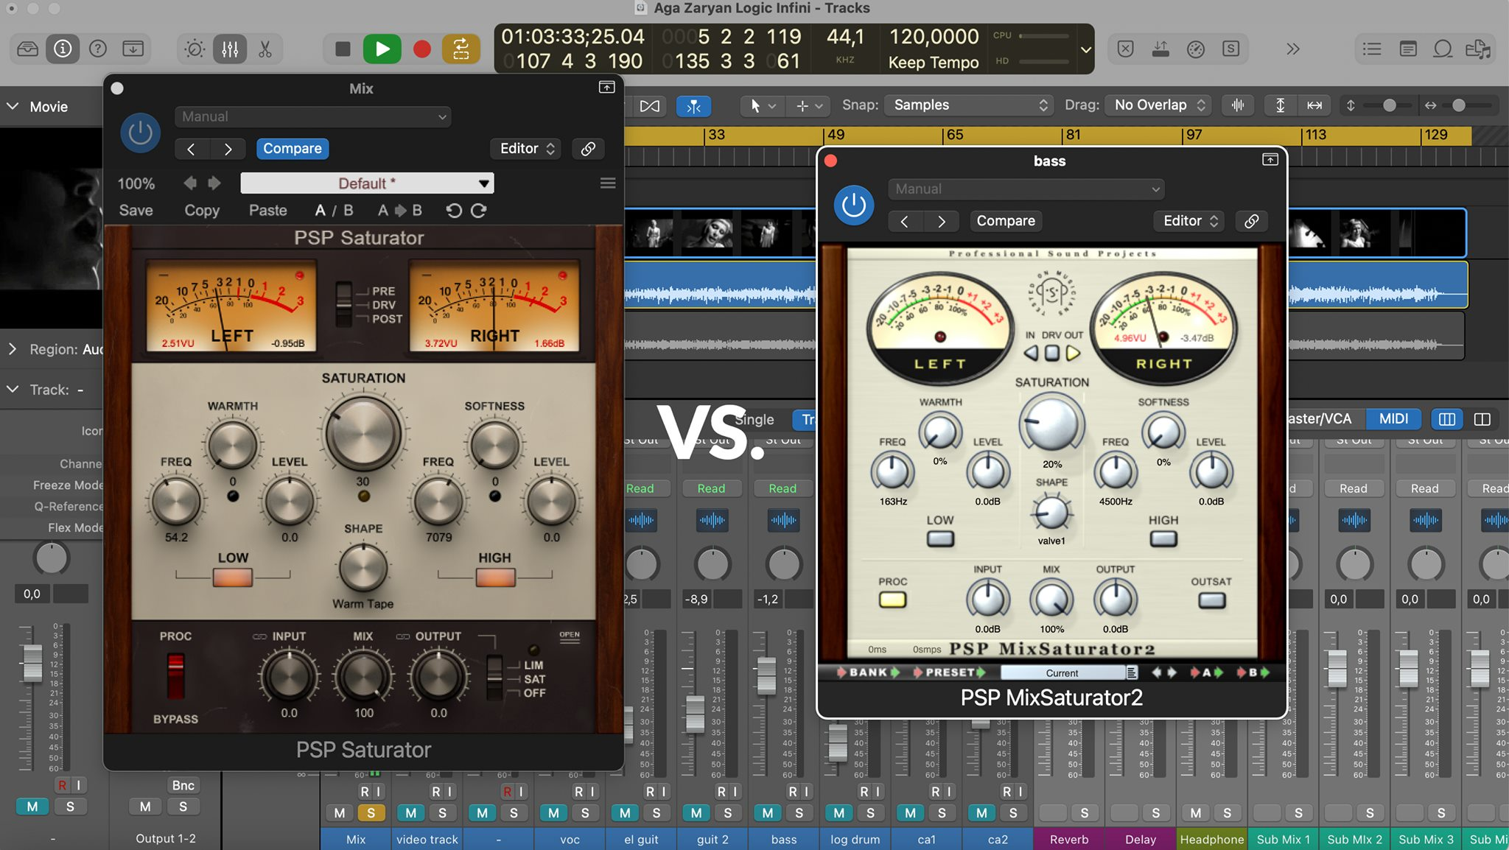Switch to the MIDI mixer tab

1393,419
